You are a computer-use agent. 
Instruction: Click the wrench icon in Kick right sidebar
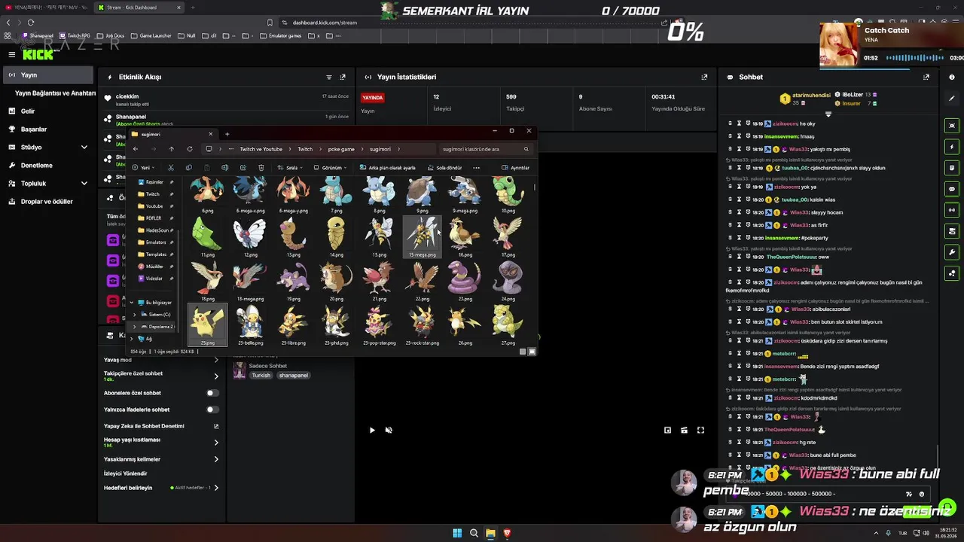[x=952, y=252]
